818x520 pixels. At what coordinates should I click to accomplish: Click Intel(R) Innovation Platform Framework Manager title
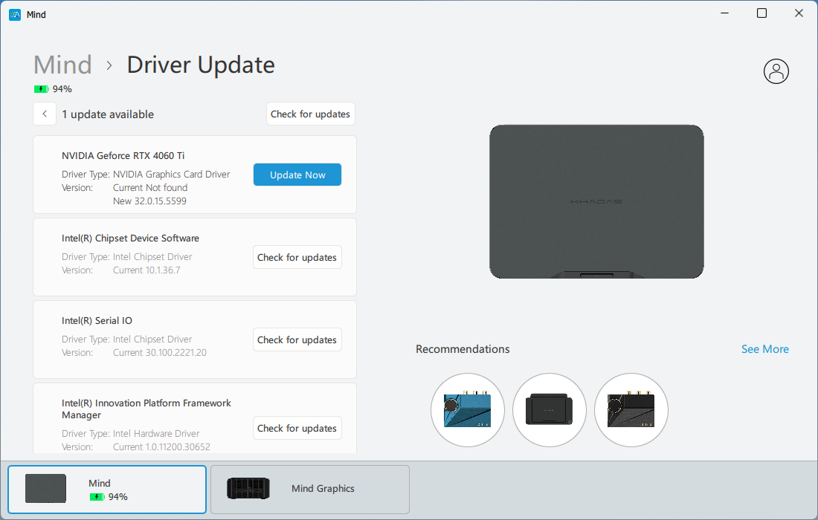[146, 409]
